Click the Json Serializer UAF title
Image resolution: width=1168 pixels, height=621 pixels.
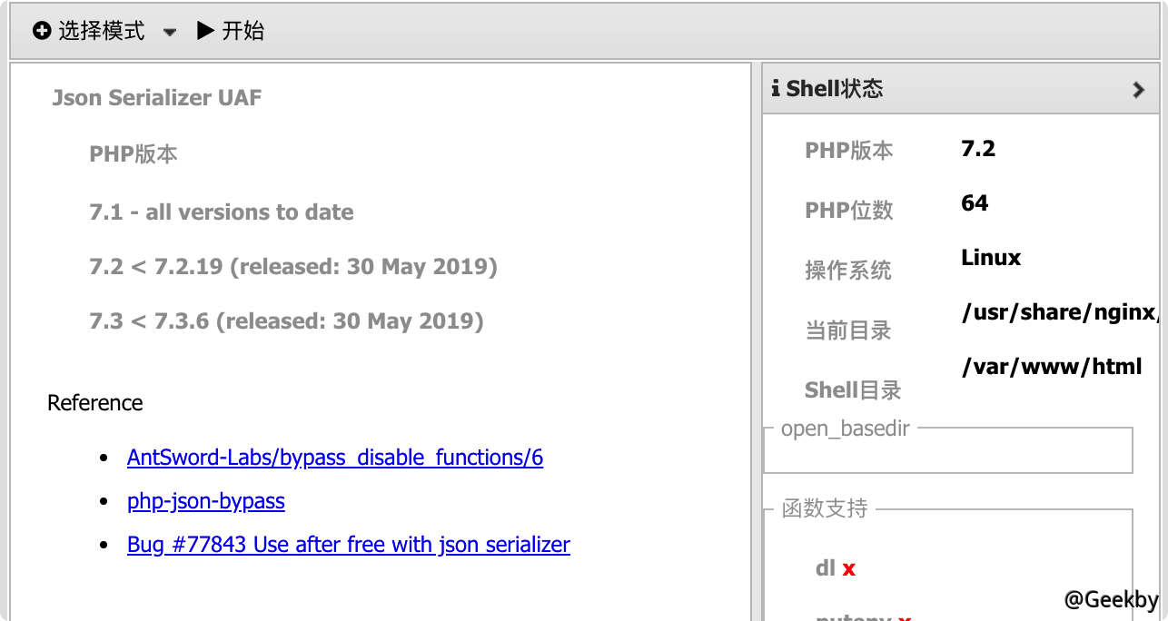pos(156,97)
